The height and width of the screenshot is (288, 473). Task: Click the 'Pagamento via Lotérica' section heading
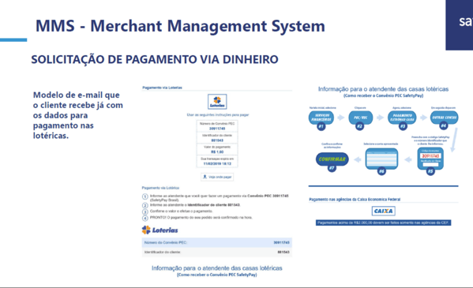160,188
